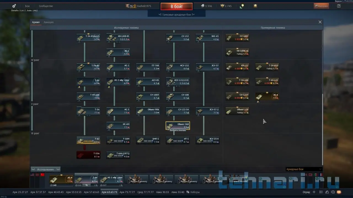Screen dimensions: 353x198
Task: Open the orange mail messages icon
Action: coord(339,192)
